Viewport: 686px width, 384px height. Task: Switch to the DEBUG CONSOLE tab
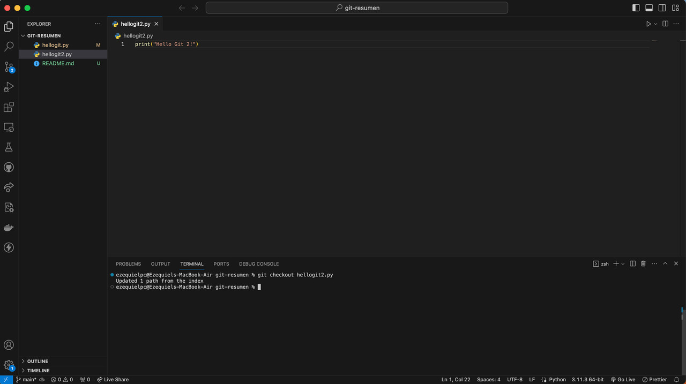pos(259,264)
